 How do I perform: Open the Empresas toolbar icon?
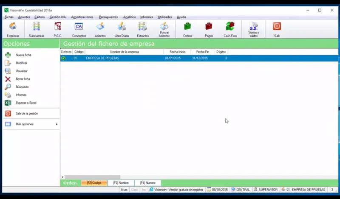click(x=13, y=29)
